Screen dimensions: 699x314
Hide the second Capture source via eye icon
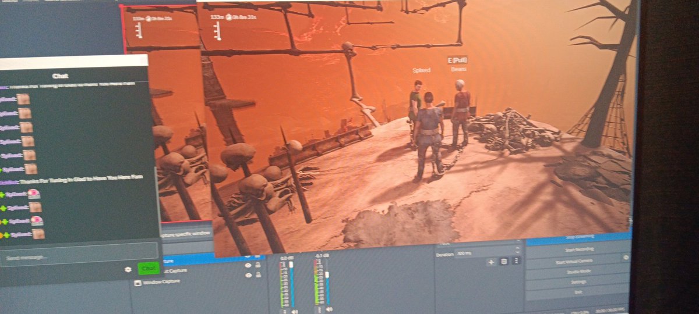(x=248, y=266)
